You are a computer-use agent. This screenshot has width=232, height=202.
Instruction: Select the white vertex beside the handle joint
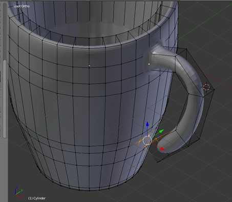tap(149, 64)
